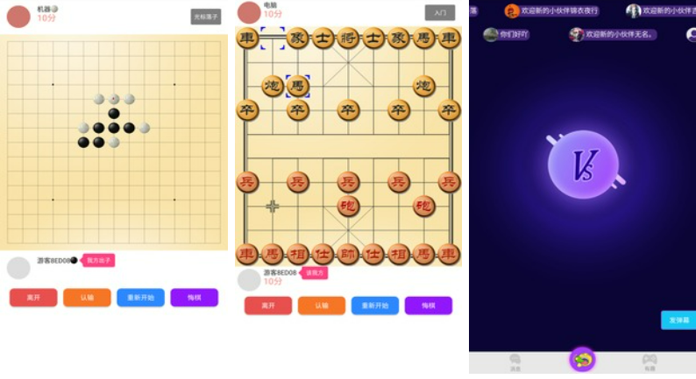
Task: Click purple 悔棋 undo button in chess
Action: pos(429,305)
